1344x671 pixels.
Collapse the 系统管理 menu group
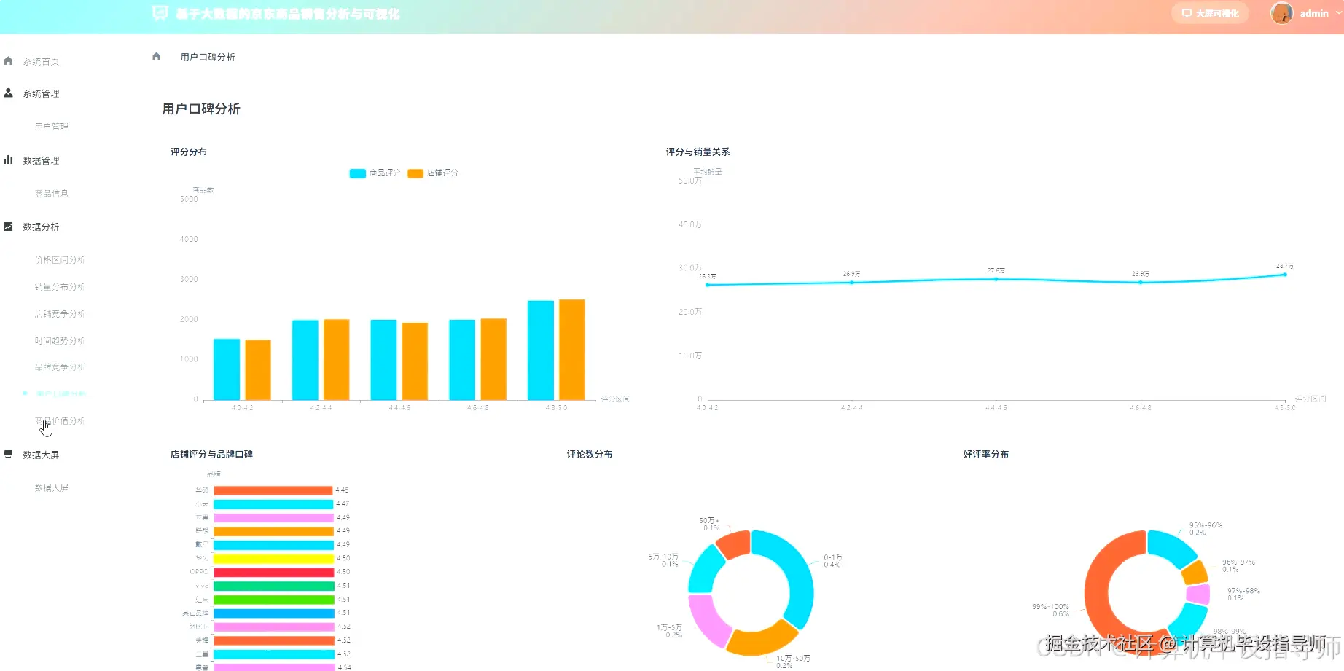point(41,94)
